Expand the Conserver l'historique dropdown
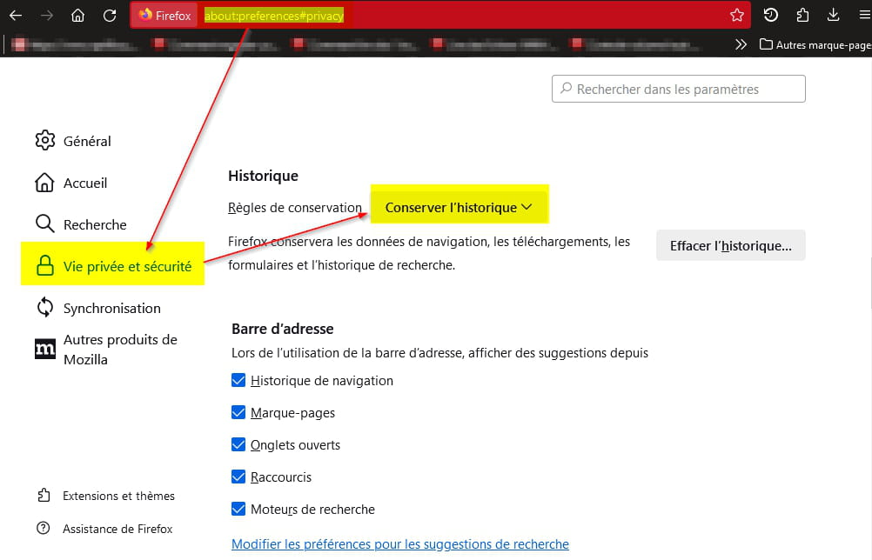Image resolution: width=872 pixels, height=560 pixels. point(459,207)
